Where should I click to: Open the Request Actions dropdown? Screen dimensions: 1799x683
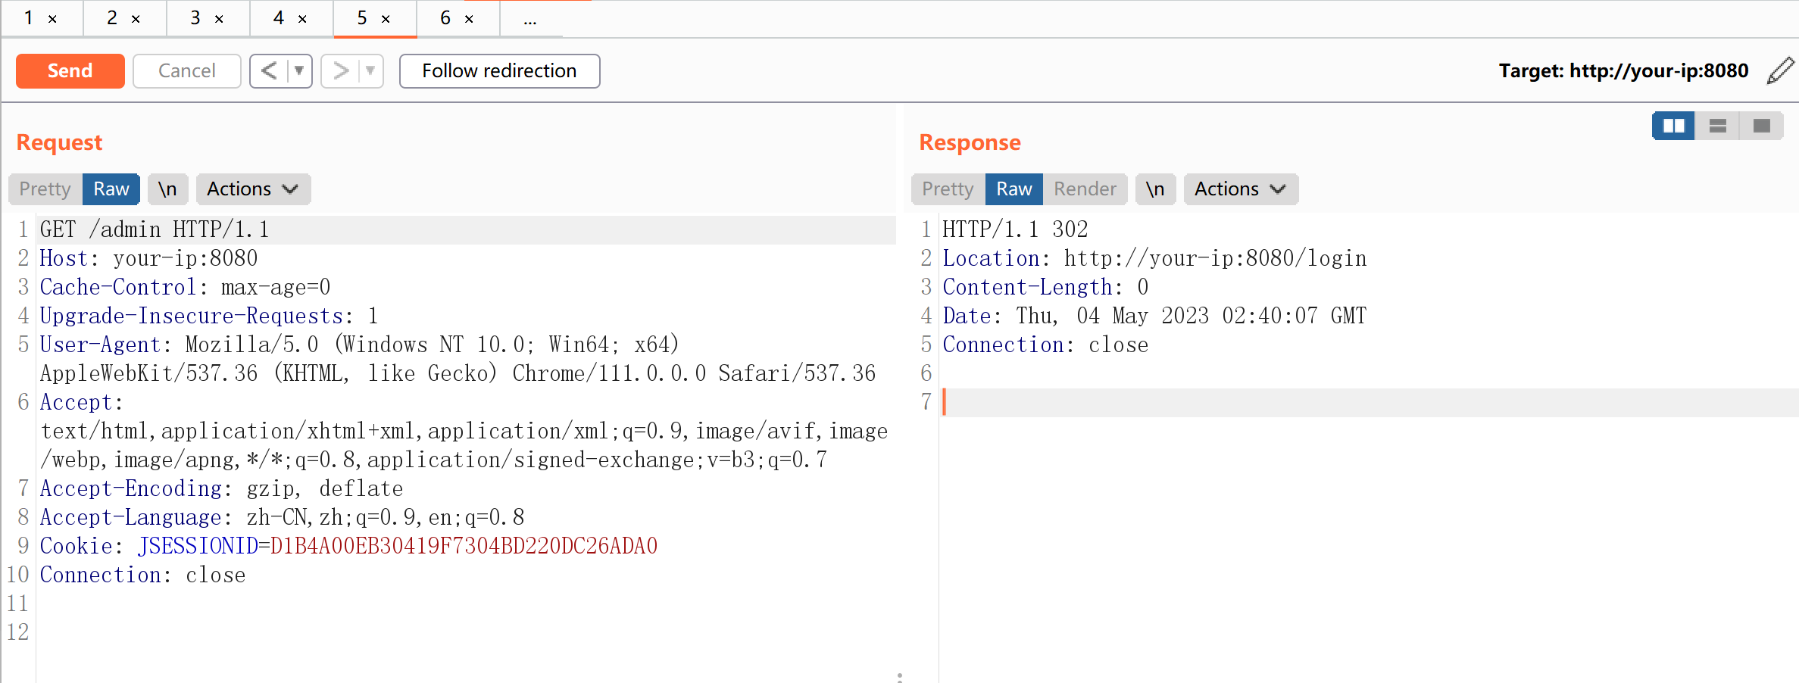point(253,189)
